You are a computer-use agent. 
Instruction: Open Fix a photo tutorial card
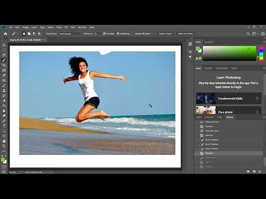228,111
